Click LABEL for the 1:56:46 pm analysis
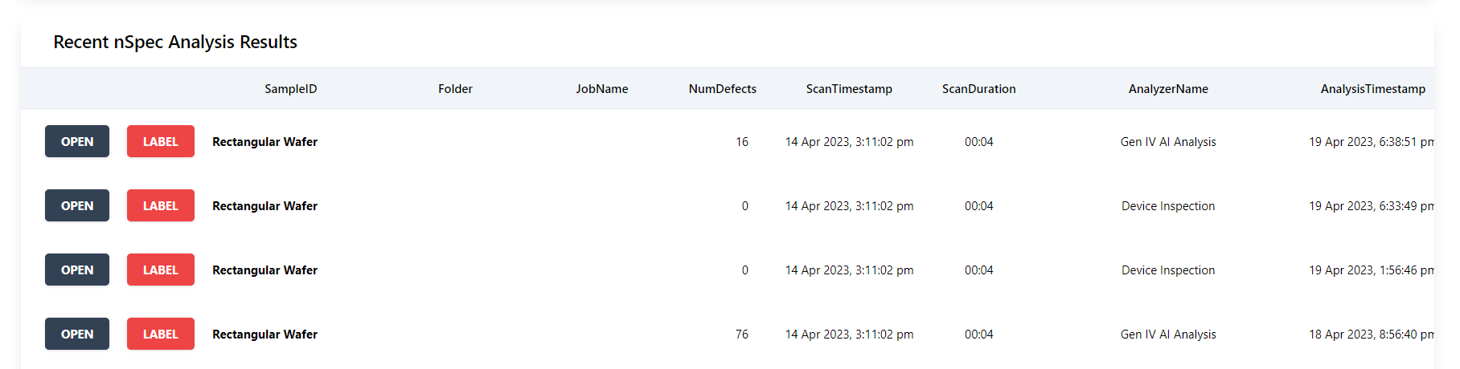The width and height of the screenshot is (1460, 369). pyautogui.click(x=161, y=270)
